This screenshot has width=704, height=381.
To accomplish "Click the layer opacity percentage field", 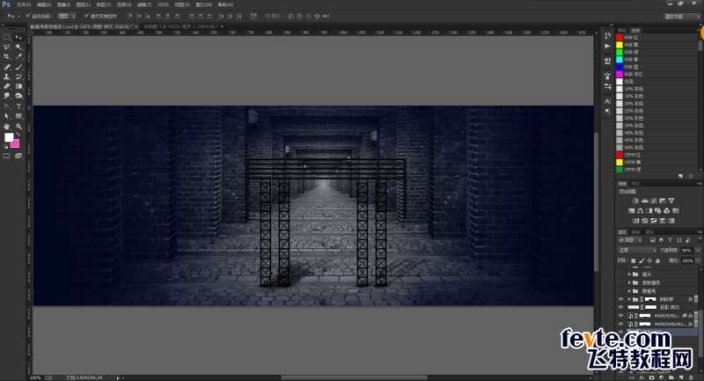I will tap(687, 250).
